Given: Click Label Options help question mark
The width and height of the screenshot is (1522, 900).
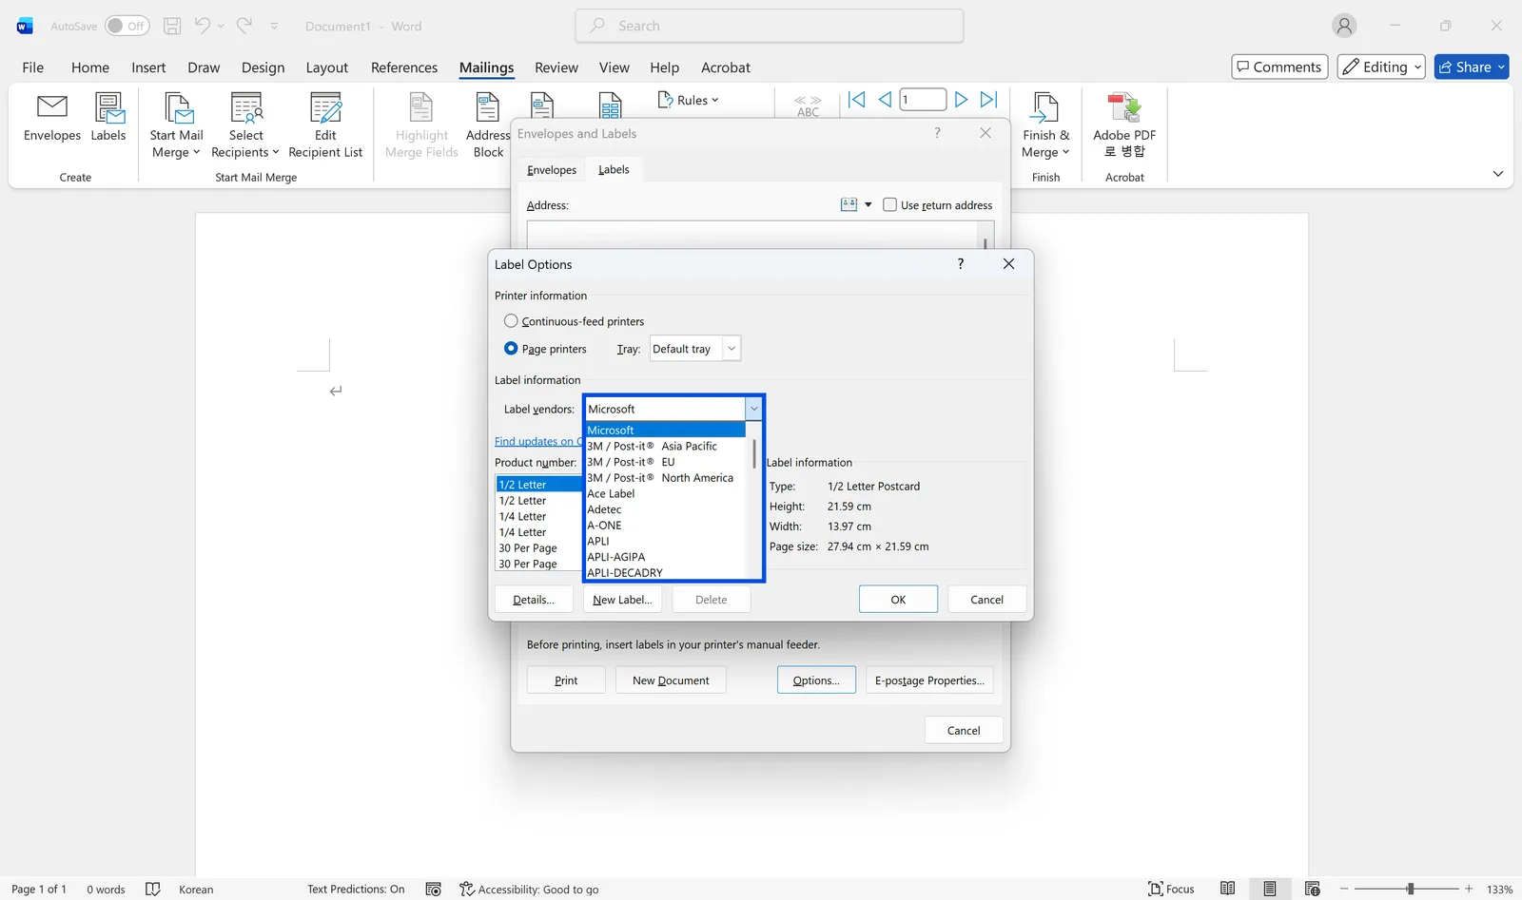Looking at the screenshot, I should tap(961, 264).
